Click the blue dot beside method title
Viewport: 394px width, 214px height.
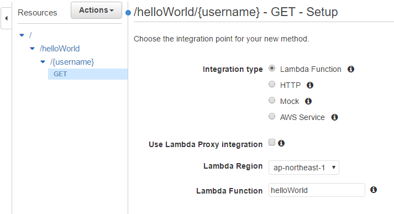pos(128,13)
